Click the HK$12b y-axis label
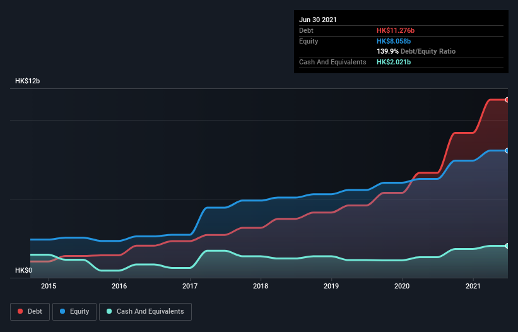Screen dimensions: 518x332 27,81
